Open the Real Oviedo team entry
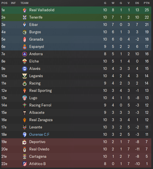This screenshot has width=153, height=169. tap(39, 149)
